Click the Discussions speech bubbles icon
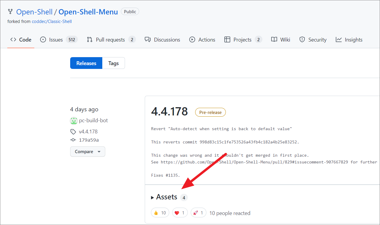 pos(148,39)
